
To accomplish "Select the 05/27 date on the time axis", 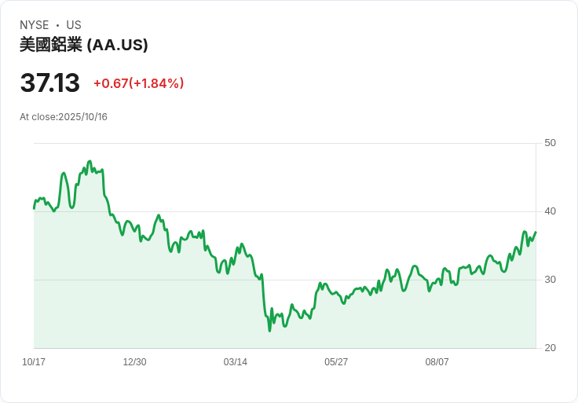I will click(336, 362).
